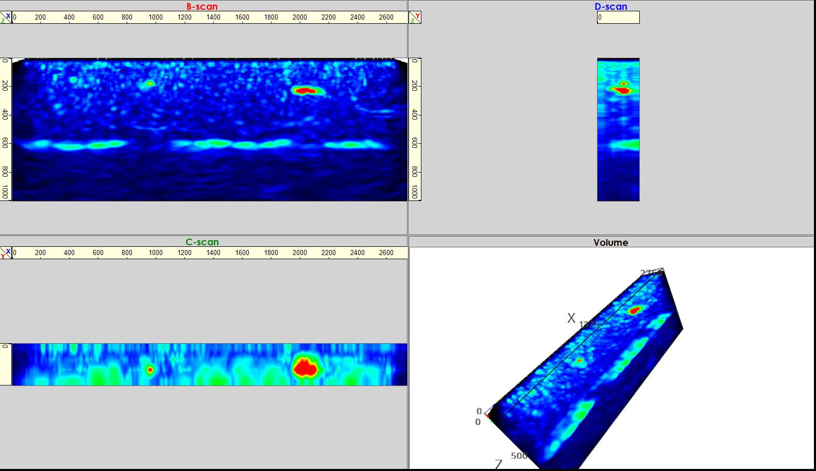Click the large red indication in B-scan
This screenshot has width=816, height=471.
pyautogui.click(x=305, y=91)
